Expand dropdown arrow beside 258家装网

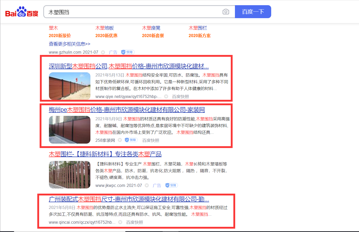pos(120,140)
